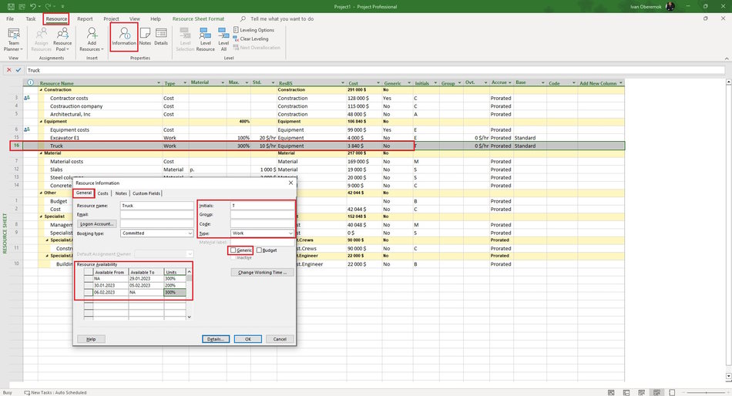This screenshot has width=732, height=396.
Task: Adjust the zoom slider in status bar
Action: point(707,392)
